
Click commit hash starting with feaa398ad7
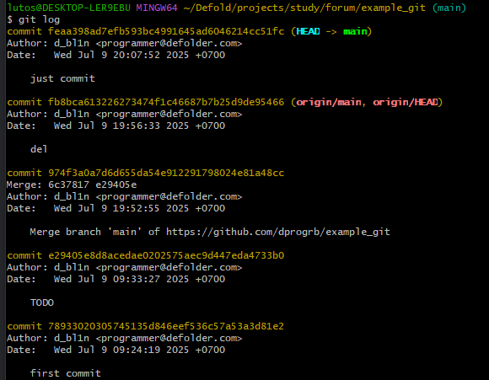point(166,31)
